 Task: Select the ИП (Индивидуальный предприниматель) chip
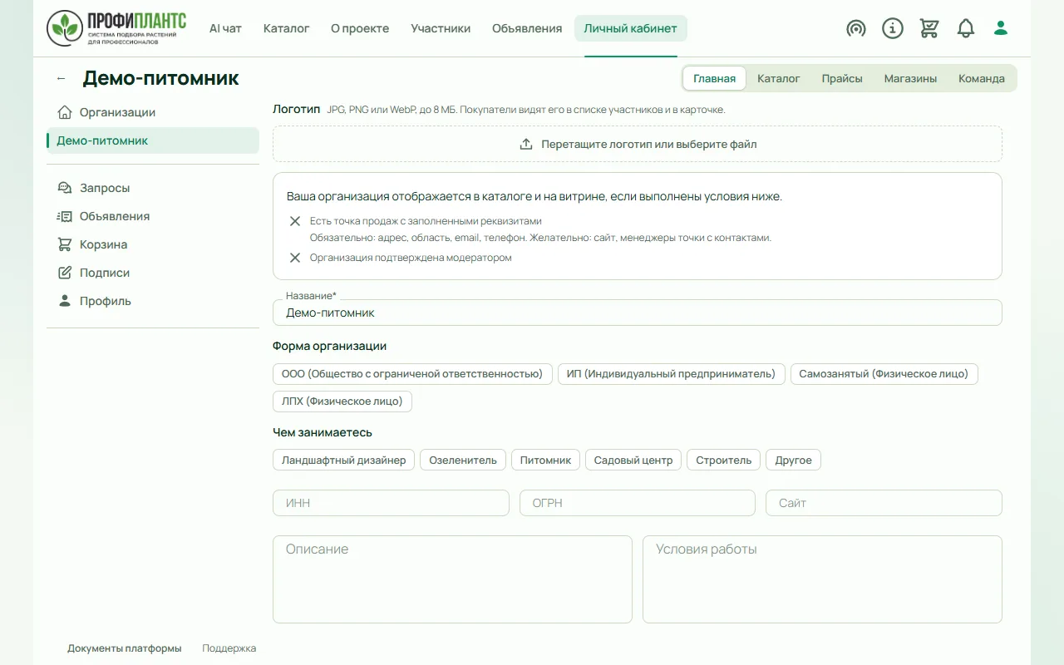(671, 374)
